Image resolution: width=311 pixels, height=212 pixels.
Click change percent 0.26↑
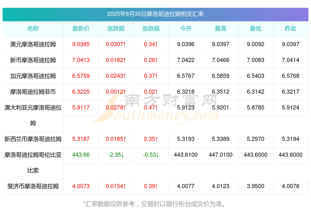(x=151, y=60)
